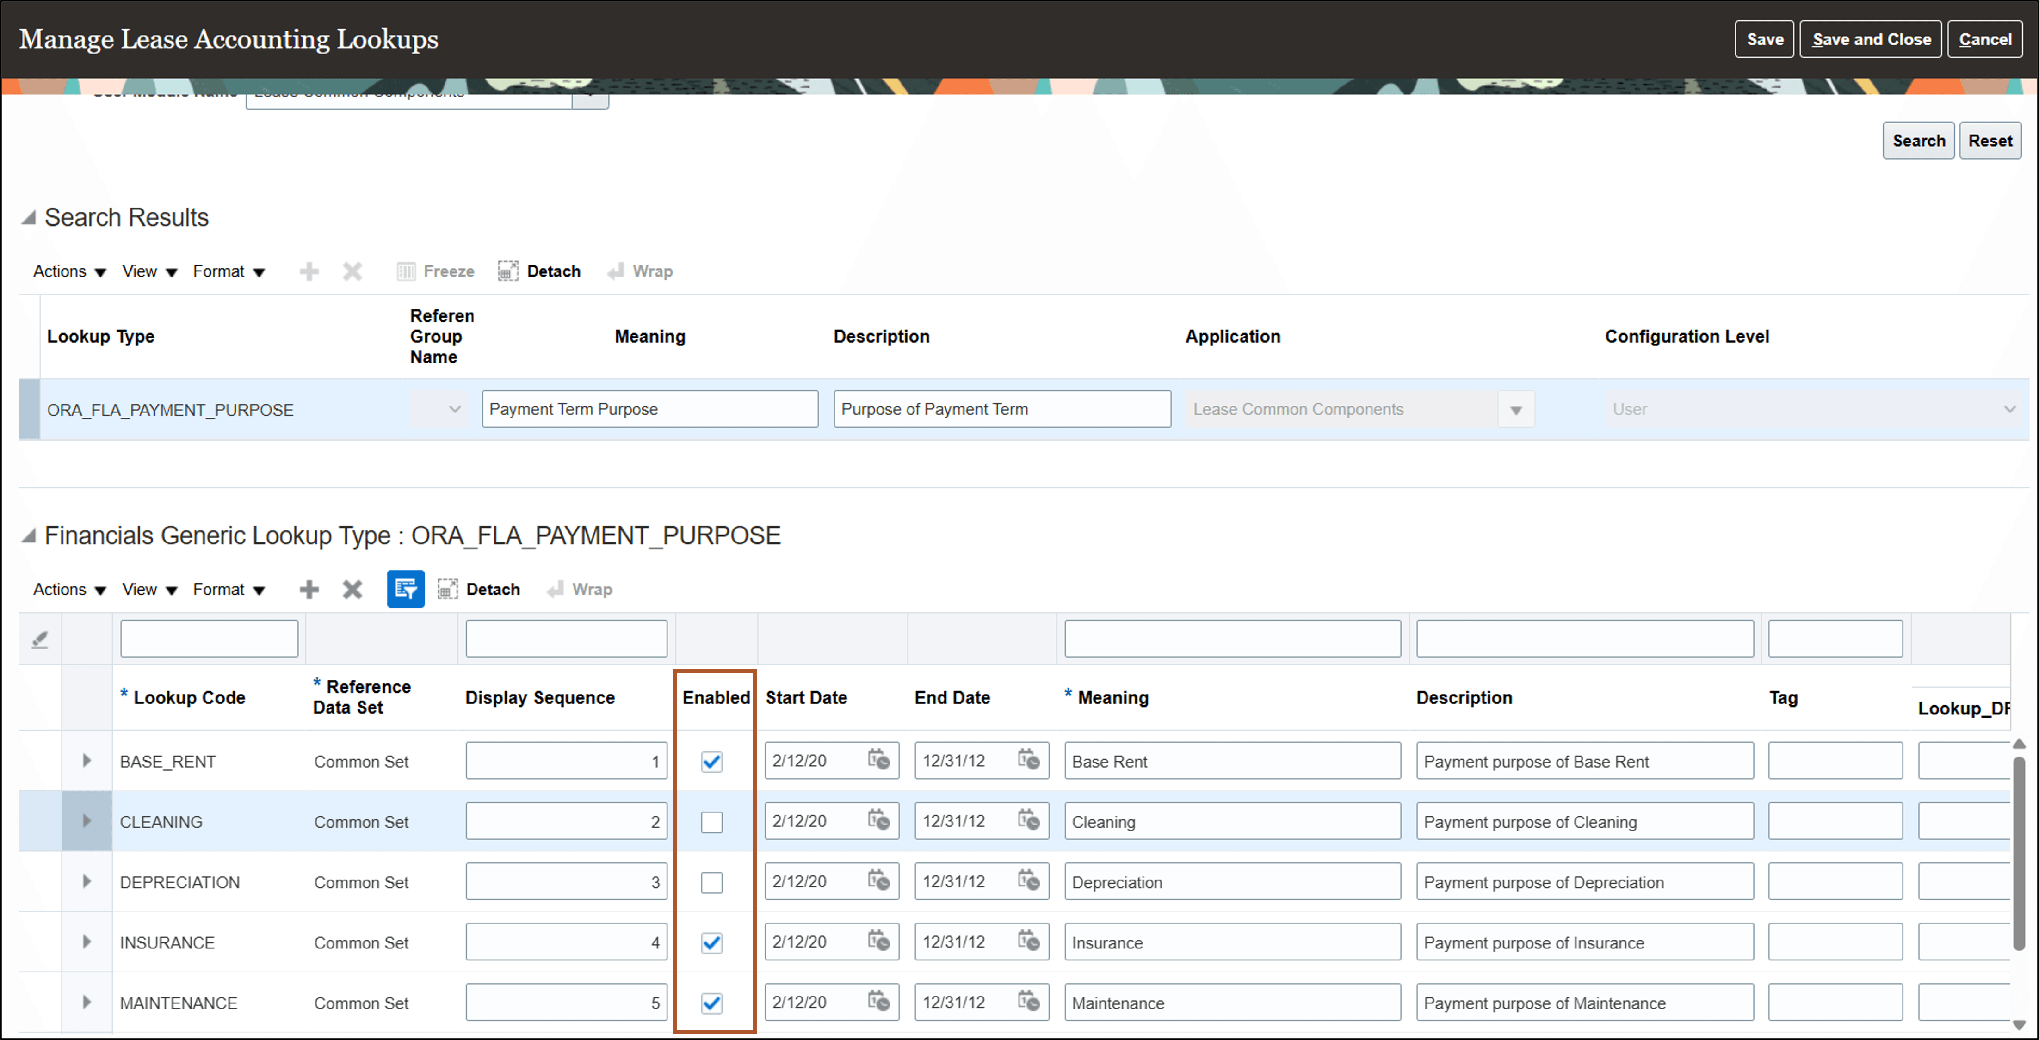The image size is (2039, 1040).
Task: Click the Purpose of Payment Term description field
Action: (1001, 409)
